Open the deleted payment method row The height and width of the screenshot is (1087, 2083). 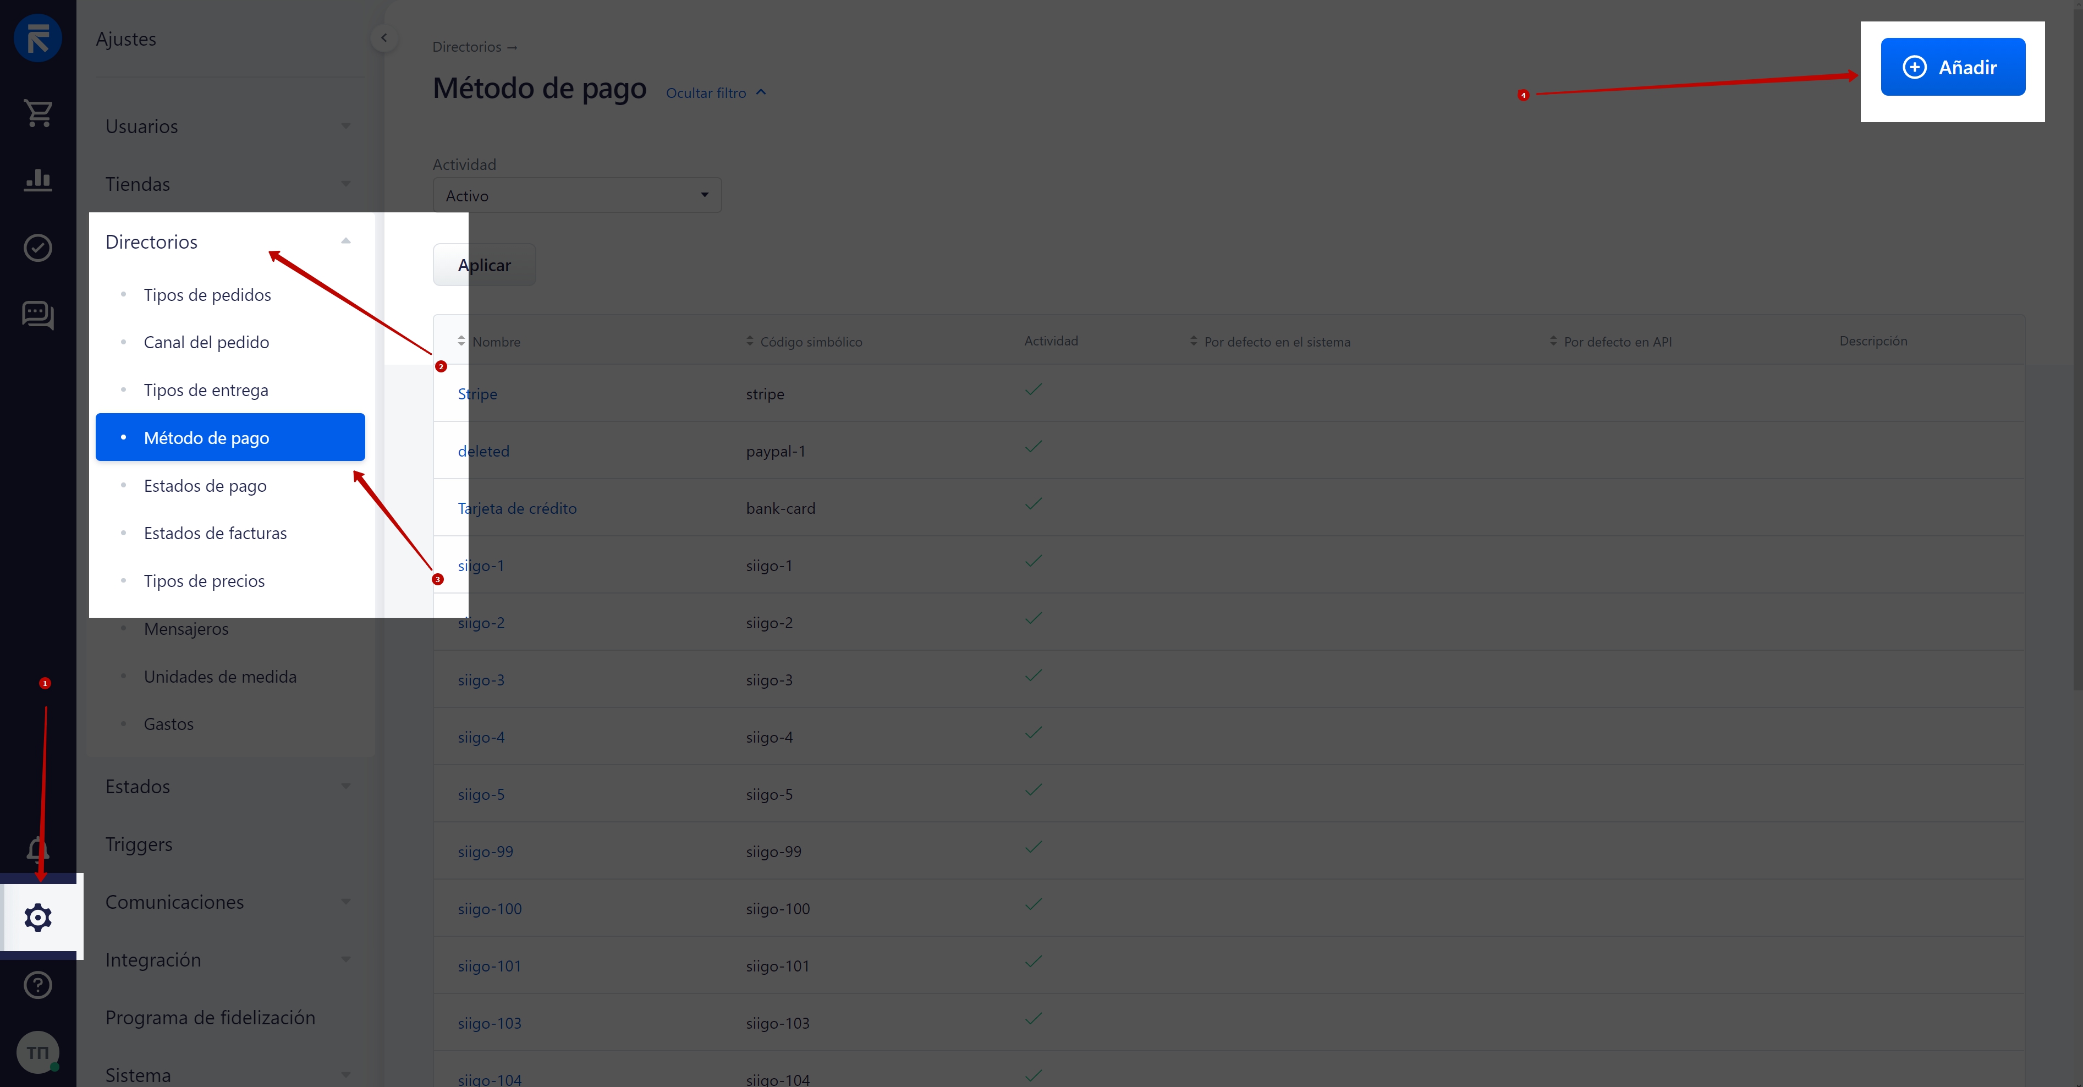[x=483, y=451]
